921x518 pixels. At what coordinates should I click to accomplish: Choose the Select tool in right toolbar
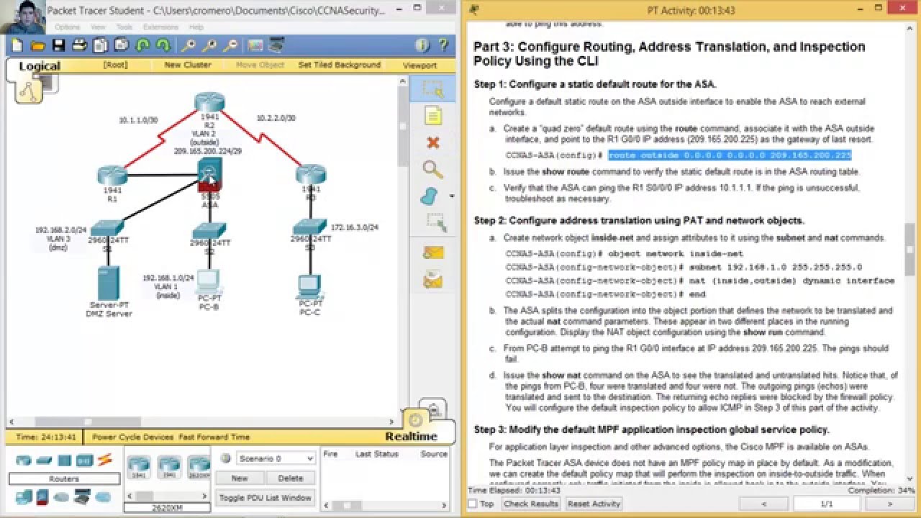click(433, 88)
